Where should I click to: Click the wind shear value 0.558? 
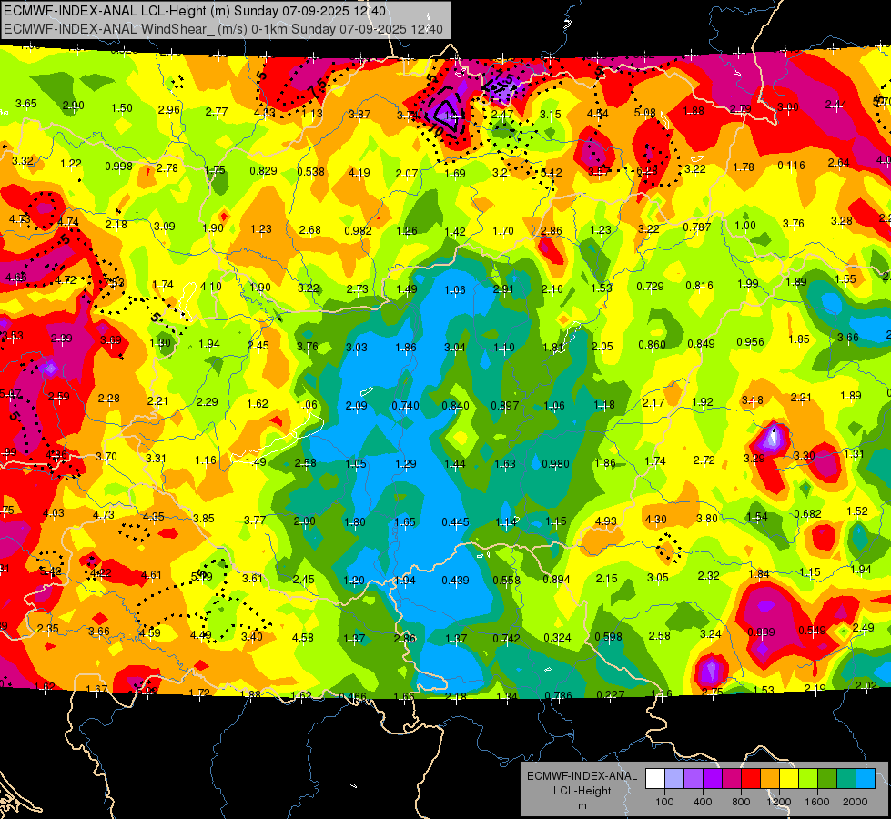click(x=506, y=581)
